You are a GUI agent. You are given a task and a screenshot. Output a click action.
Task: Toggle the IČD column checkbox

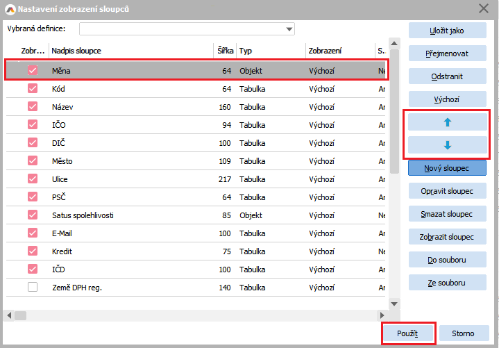point(33,269)
